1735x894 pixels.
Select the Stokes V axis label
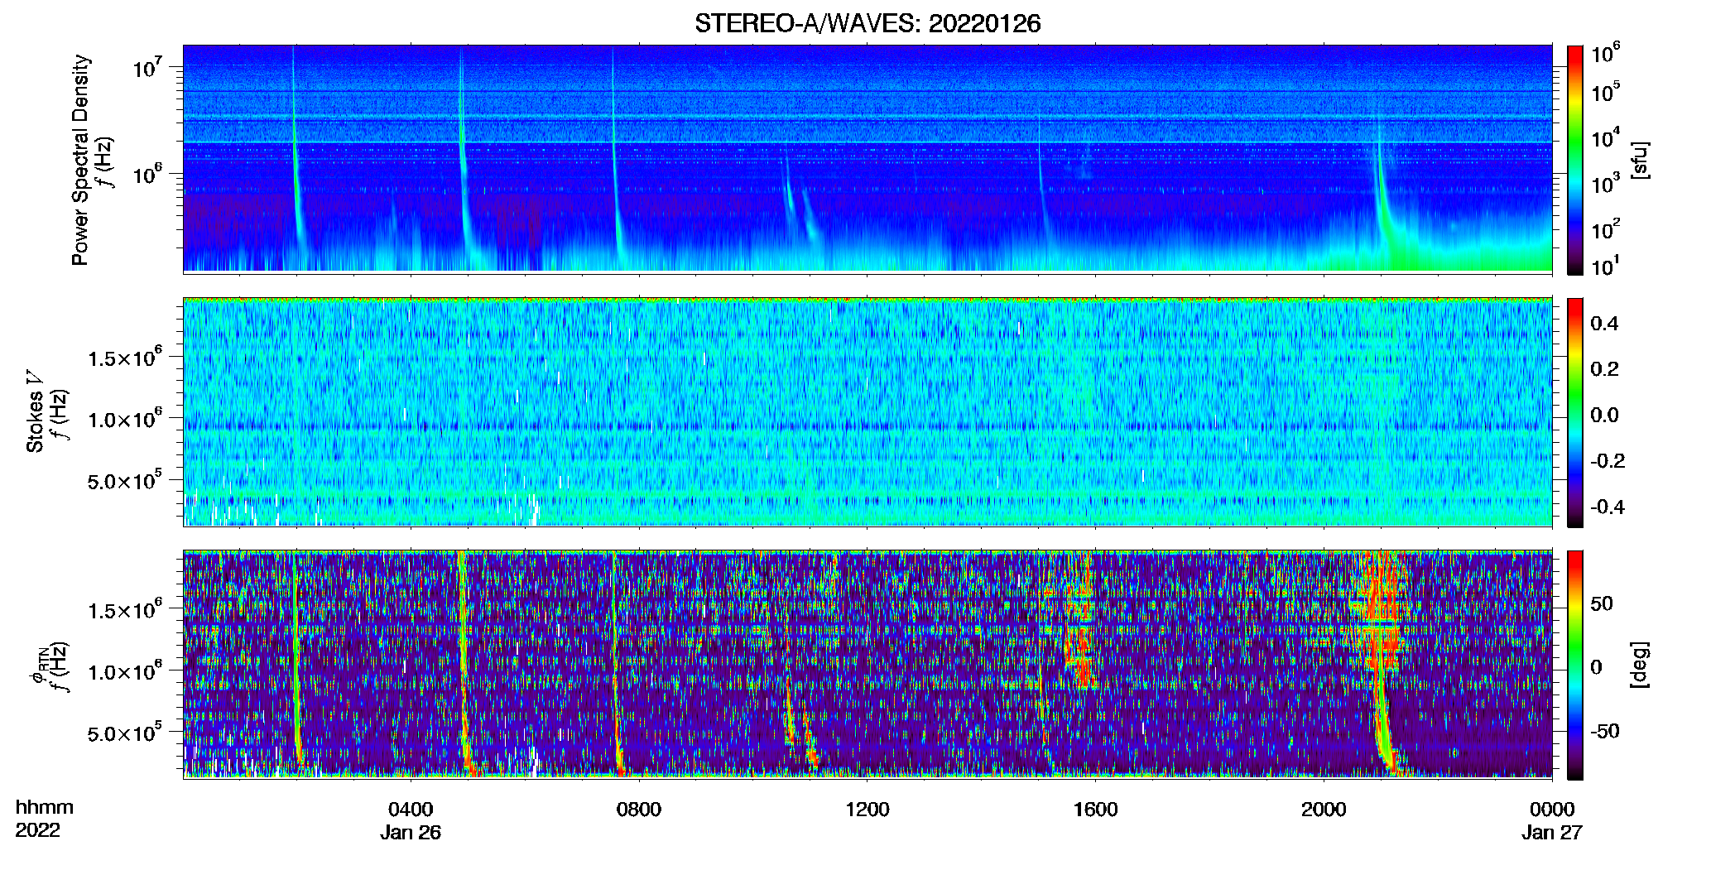(x=35, y=411)
